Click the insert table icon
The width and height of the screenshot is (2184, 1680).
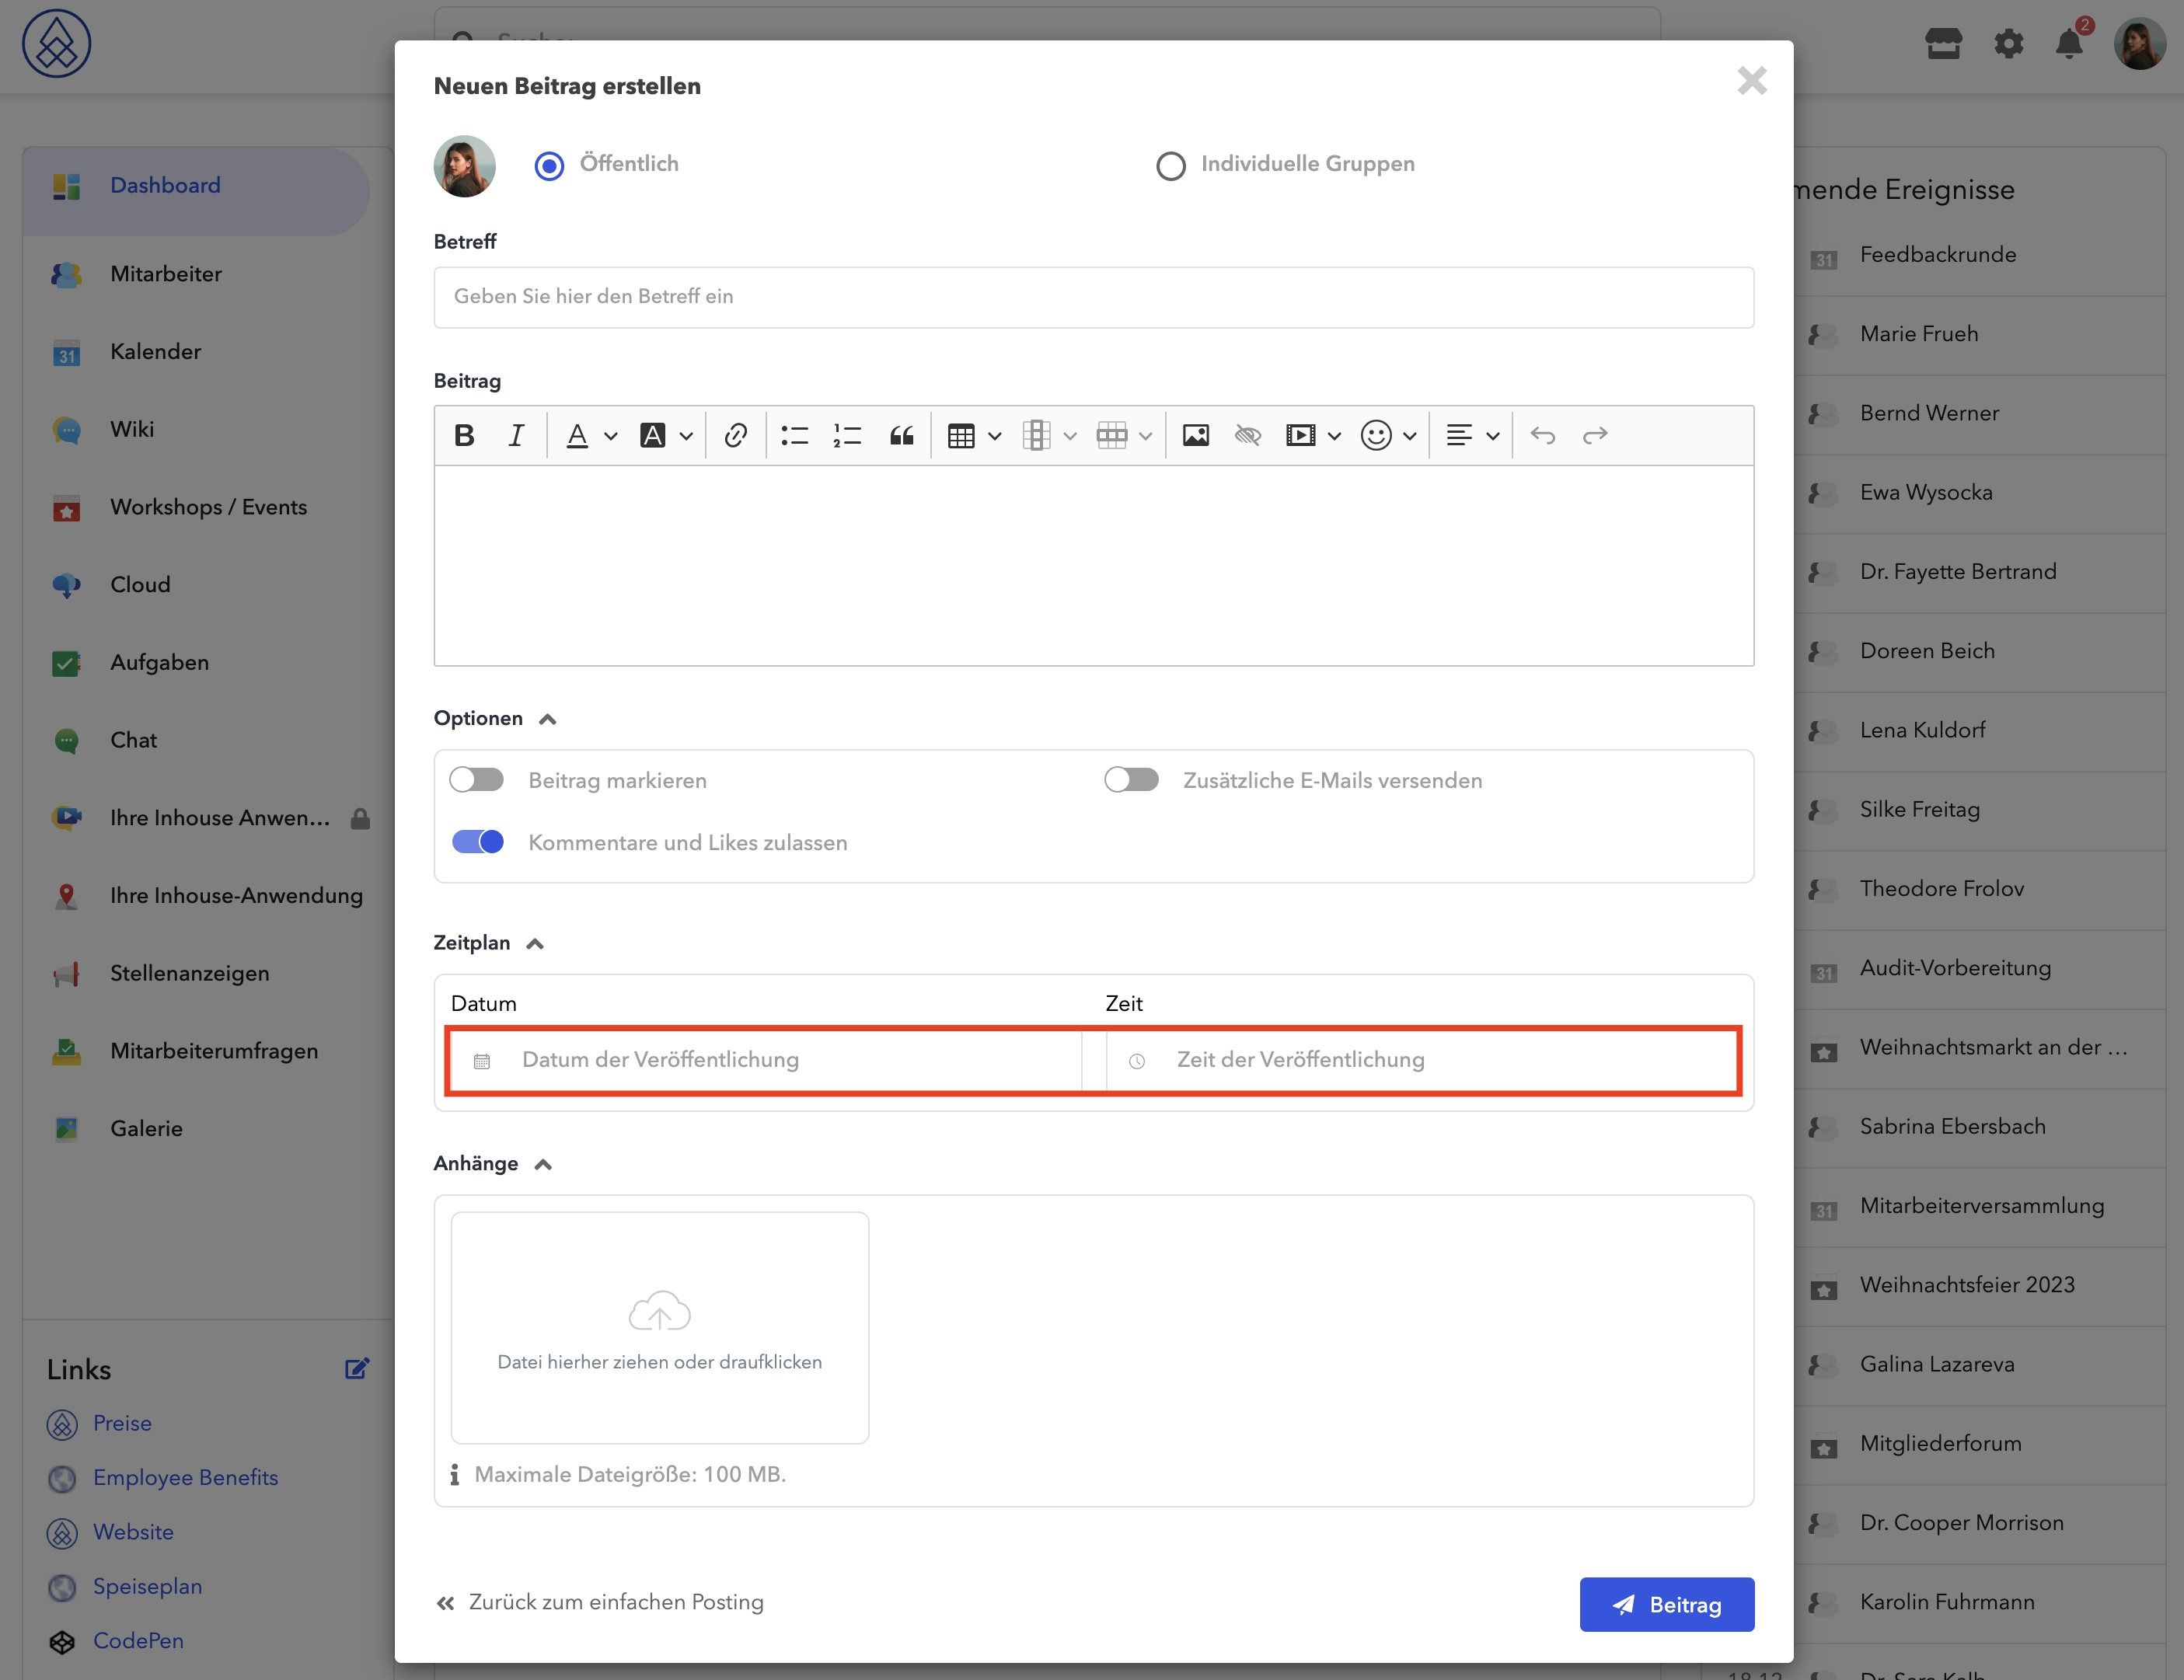pos(961,435)
